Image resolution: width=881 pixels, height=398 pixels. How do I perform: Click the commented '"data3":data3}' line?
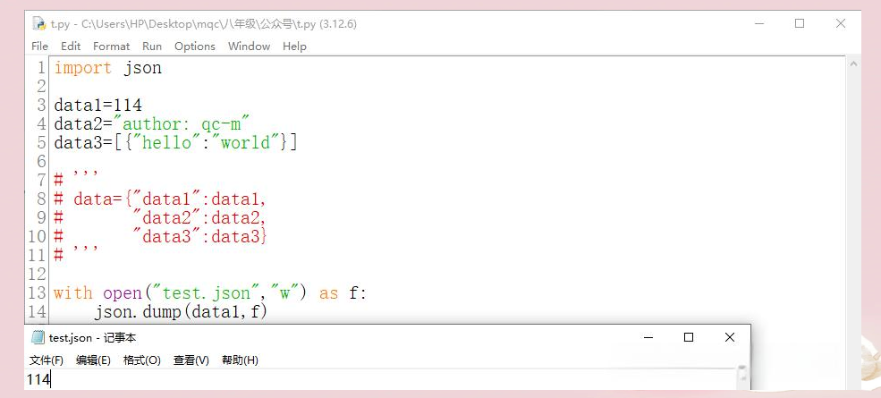click(x=200, y=236)
